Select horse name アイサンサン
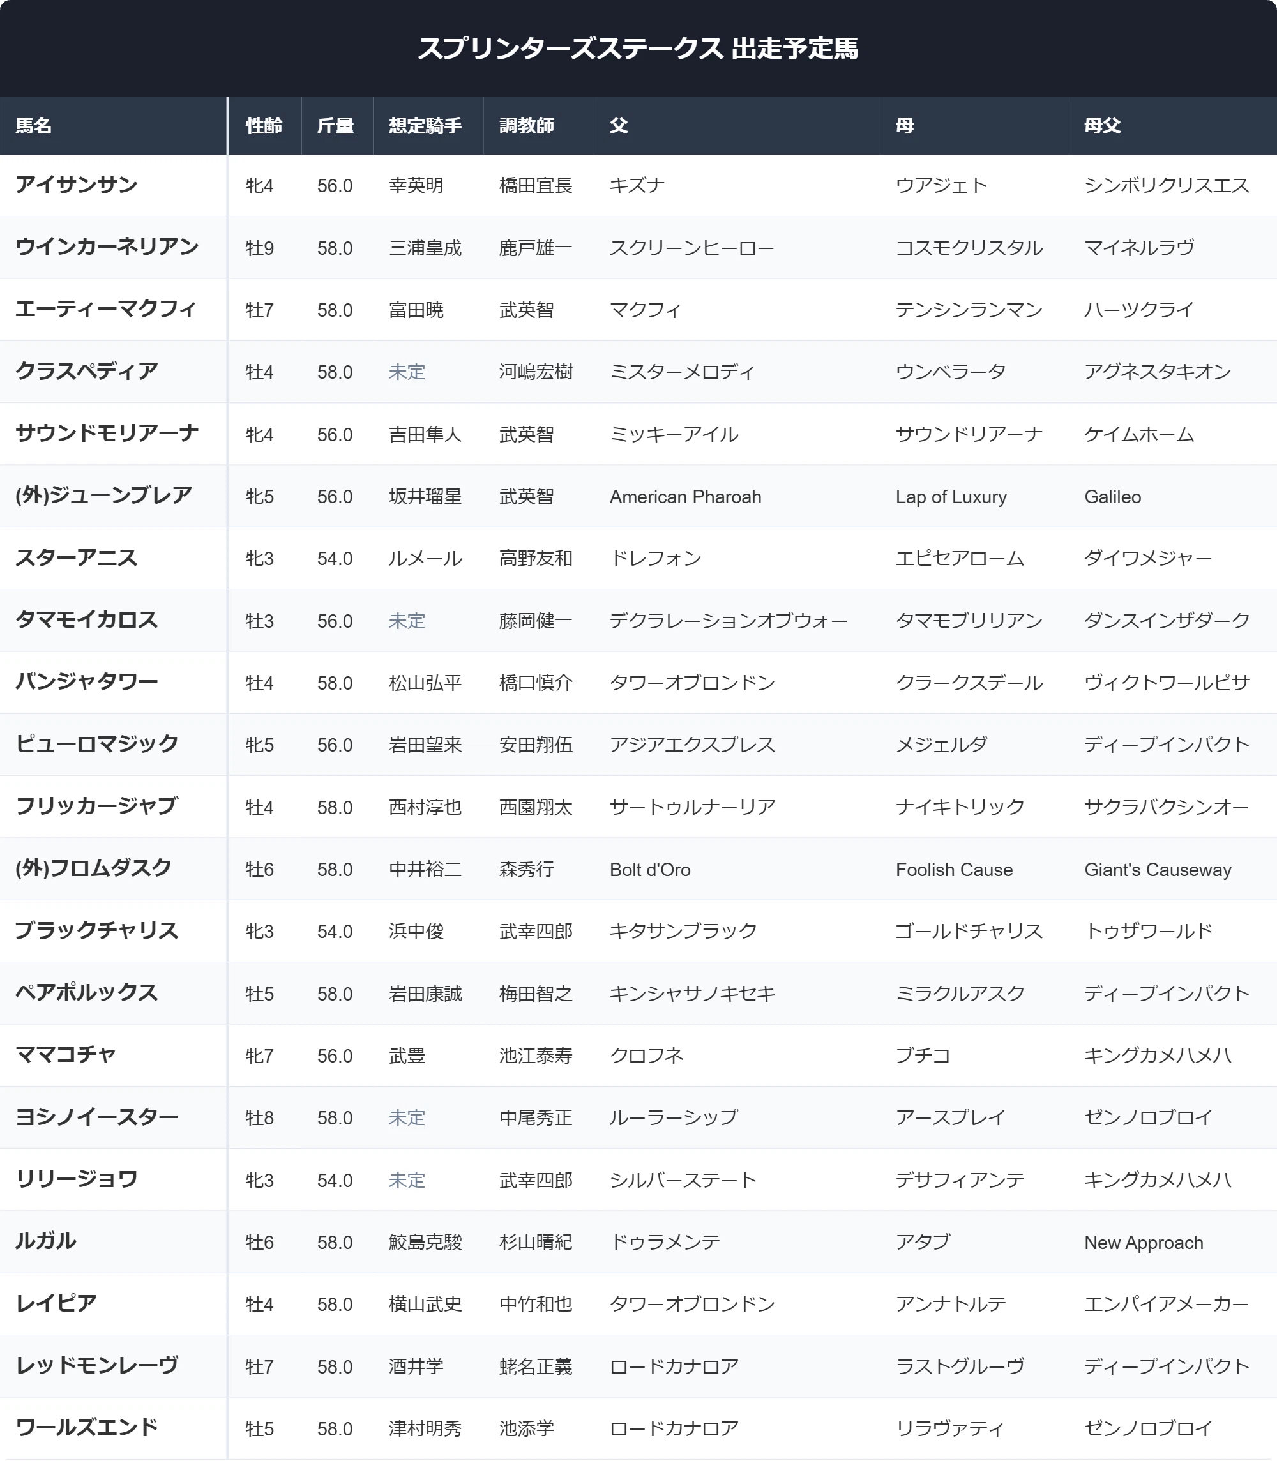 [x=76, y=185]
